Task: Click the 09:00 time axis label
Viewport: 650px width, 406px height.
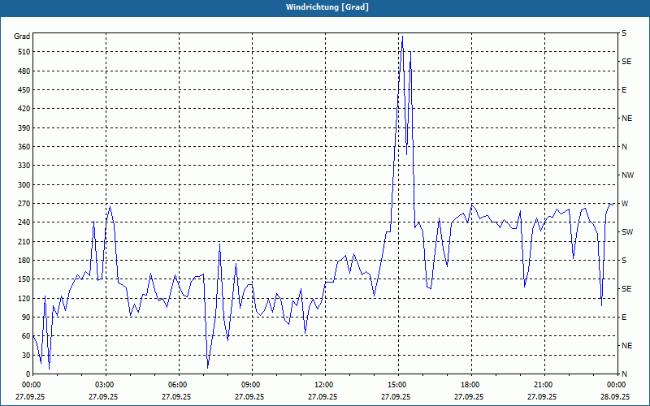Action: point(252,385)
